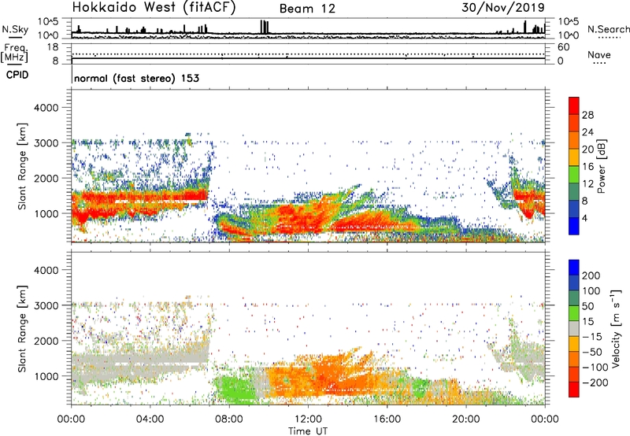This screenshot has height=436, width=630.
Task: Click the 'Time UT' axis label
Action: [x=308, y=431]
